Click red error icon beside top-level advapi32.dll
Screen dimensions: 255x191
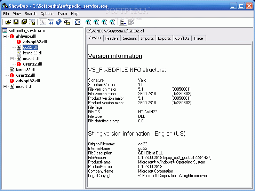pos(12,81)
